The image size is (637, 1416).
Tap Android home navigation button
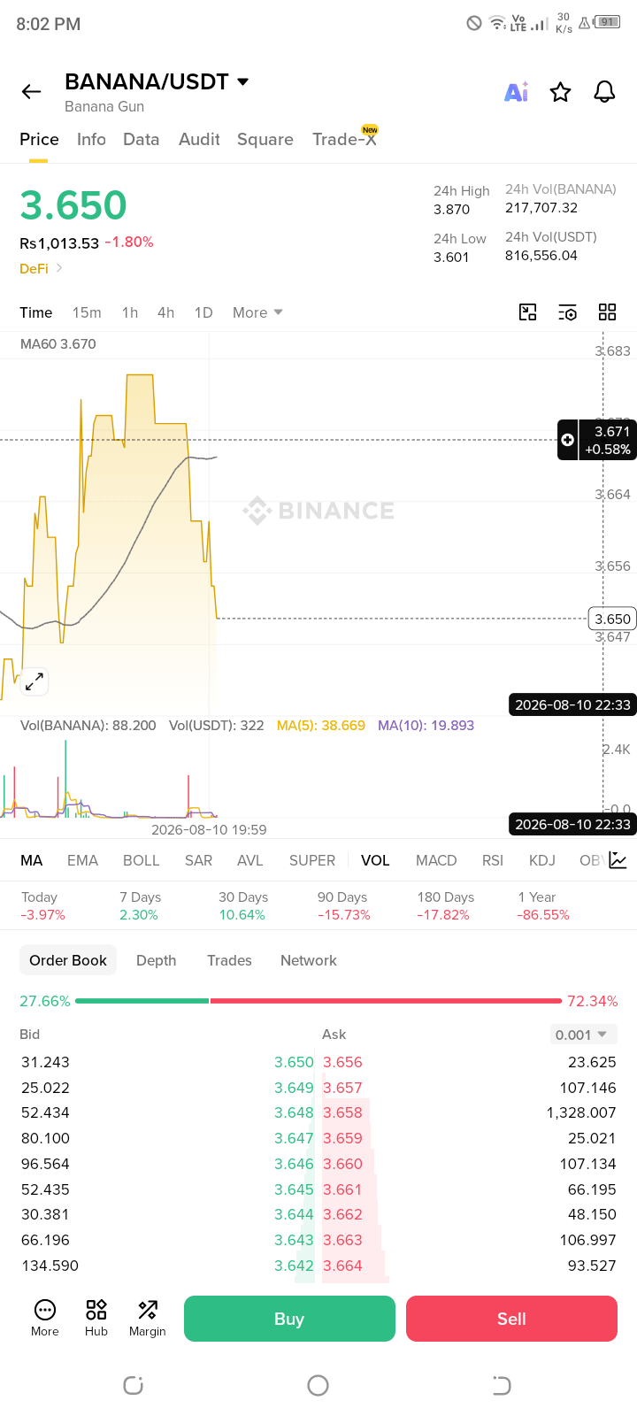point(318,1385)
